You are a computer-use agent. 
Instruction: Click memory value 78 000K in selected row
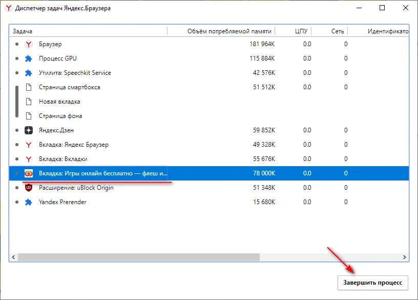point(264,173)
